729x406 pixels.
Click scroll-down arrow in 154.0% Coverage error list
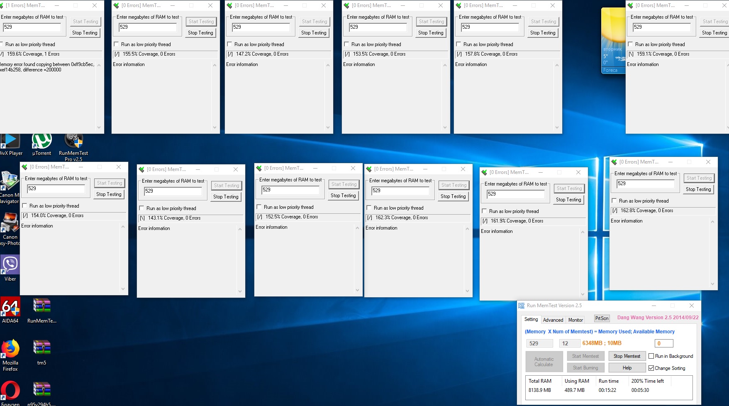(123, 289)
